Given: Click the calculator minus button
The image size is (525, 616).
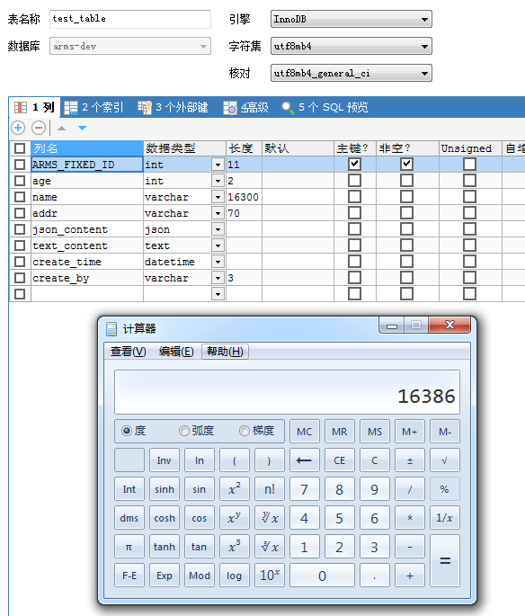Looking at the screenshot, I should [410, 547].
